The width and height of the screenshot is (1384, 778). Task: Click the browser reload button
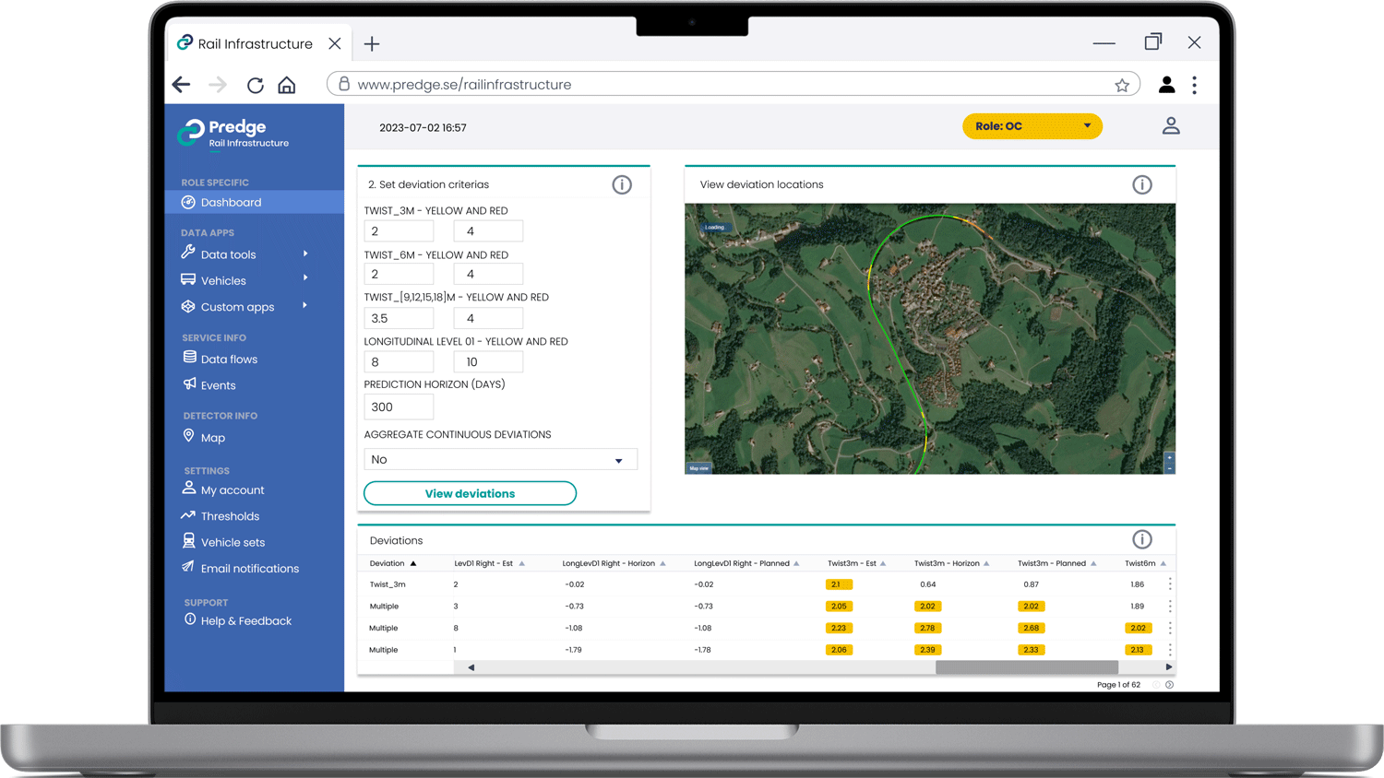tap(255, 85)
